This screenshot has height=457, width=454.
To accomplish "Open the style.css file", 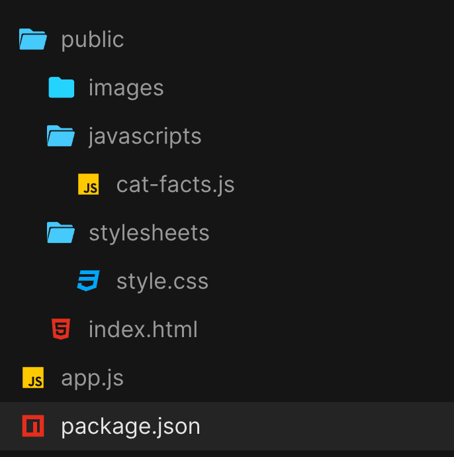I will (x=163, y=281).
